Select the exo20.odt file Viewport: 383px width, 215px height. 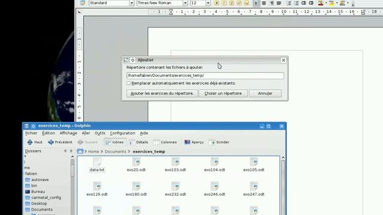pyautogui.click(x=136, y=165)
